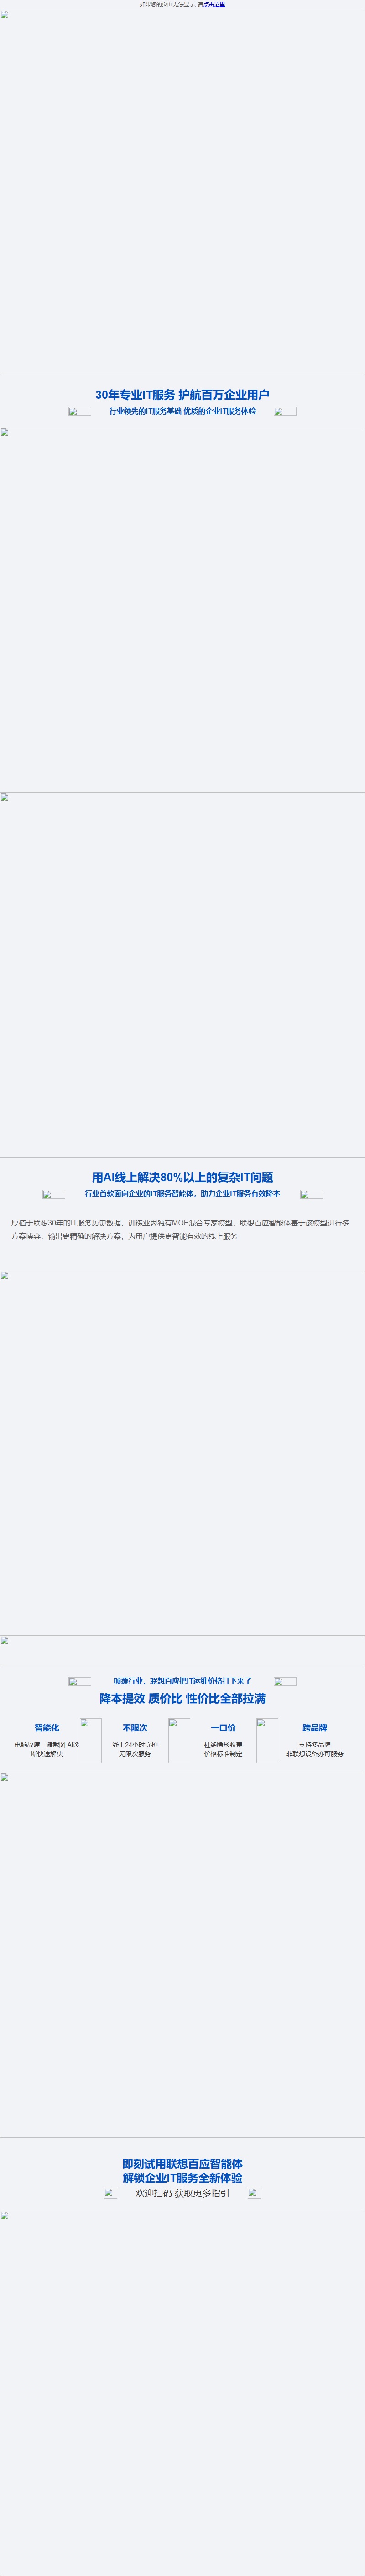
Task: Select subtitle 行业领先的IT服务基础 优质的企业IT服务体验
Action: [182, 411]
